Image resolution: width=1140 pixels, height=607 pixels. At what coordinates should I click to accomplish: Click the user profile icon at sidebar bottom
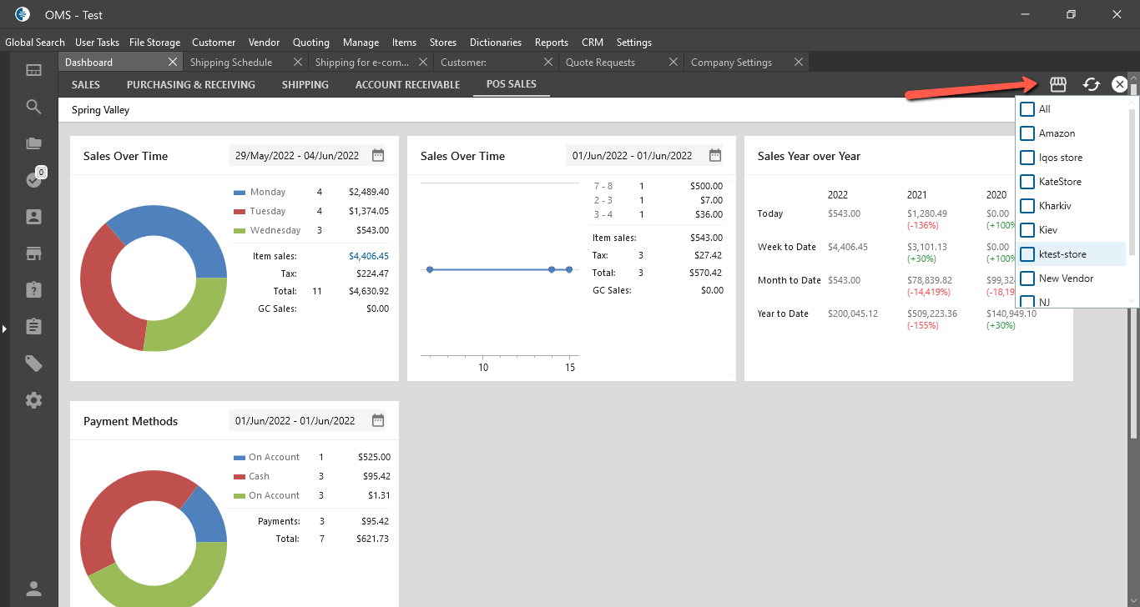coord(33,589)
